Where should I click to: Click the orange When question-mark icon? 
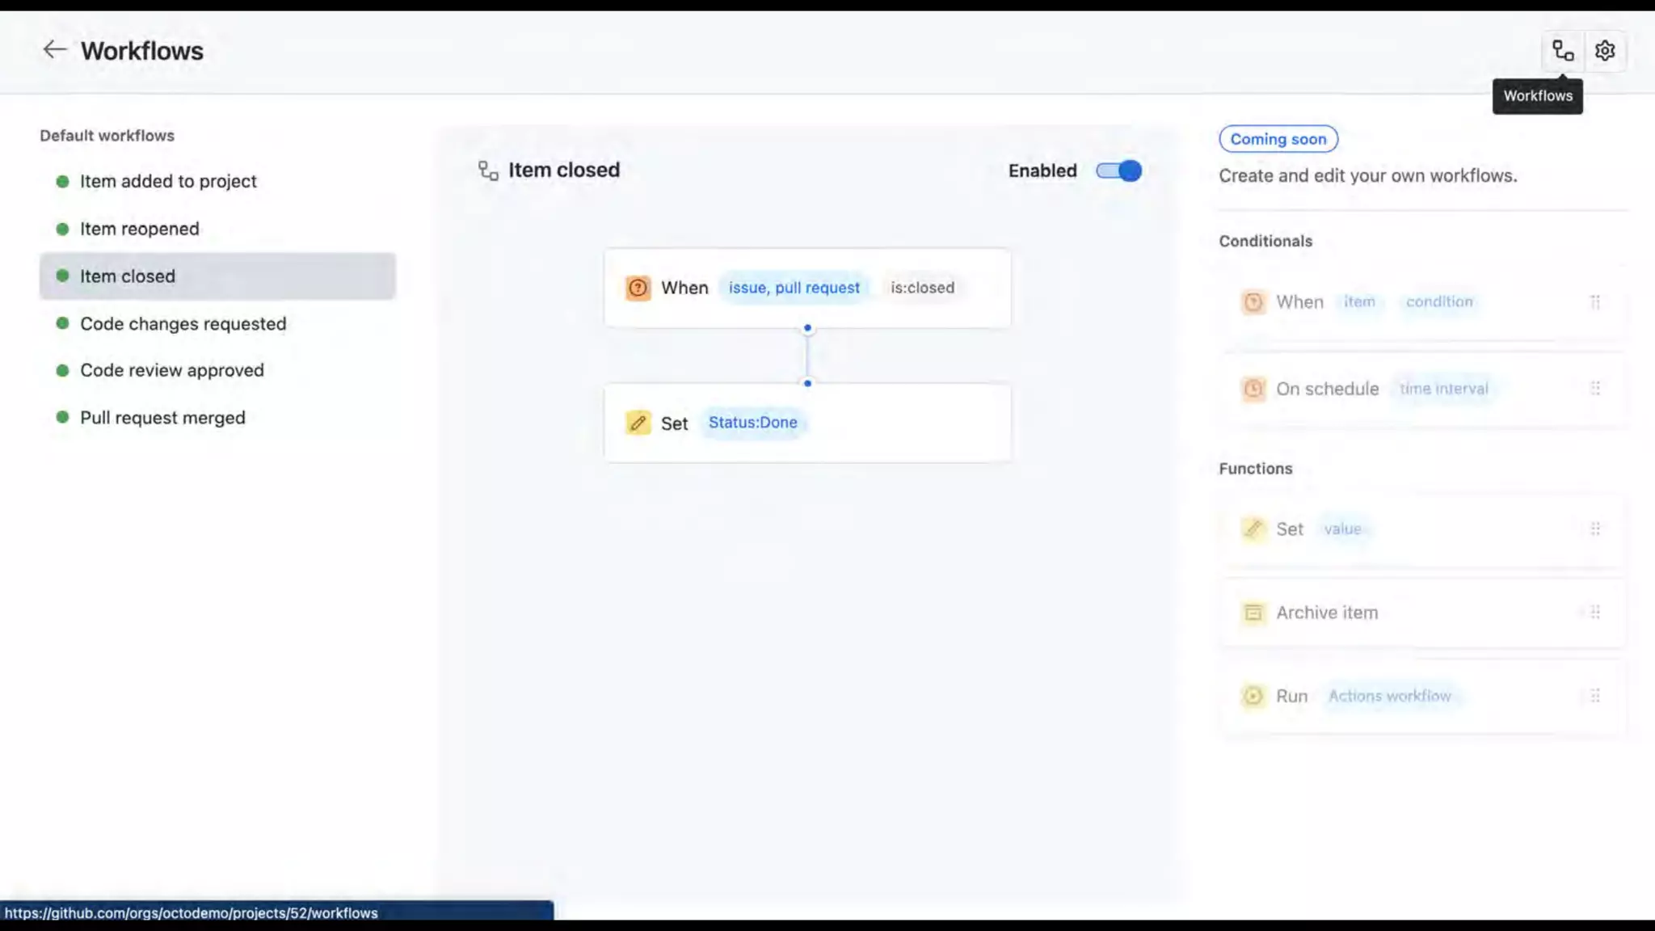pos(638,288)
